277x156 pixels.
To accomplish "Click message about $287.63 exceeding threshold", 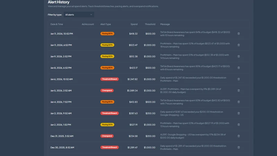I will tap(191, 113).
